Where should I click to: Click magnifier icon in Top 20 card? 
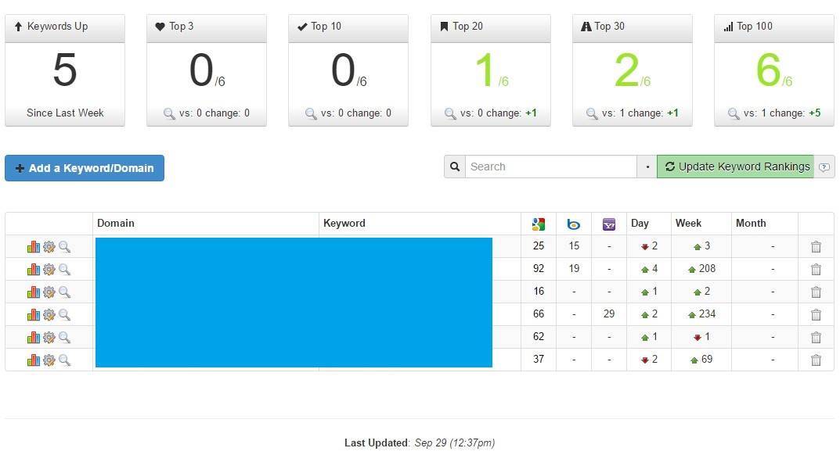pyautogui.click(x=451, y=113)
